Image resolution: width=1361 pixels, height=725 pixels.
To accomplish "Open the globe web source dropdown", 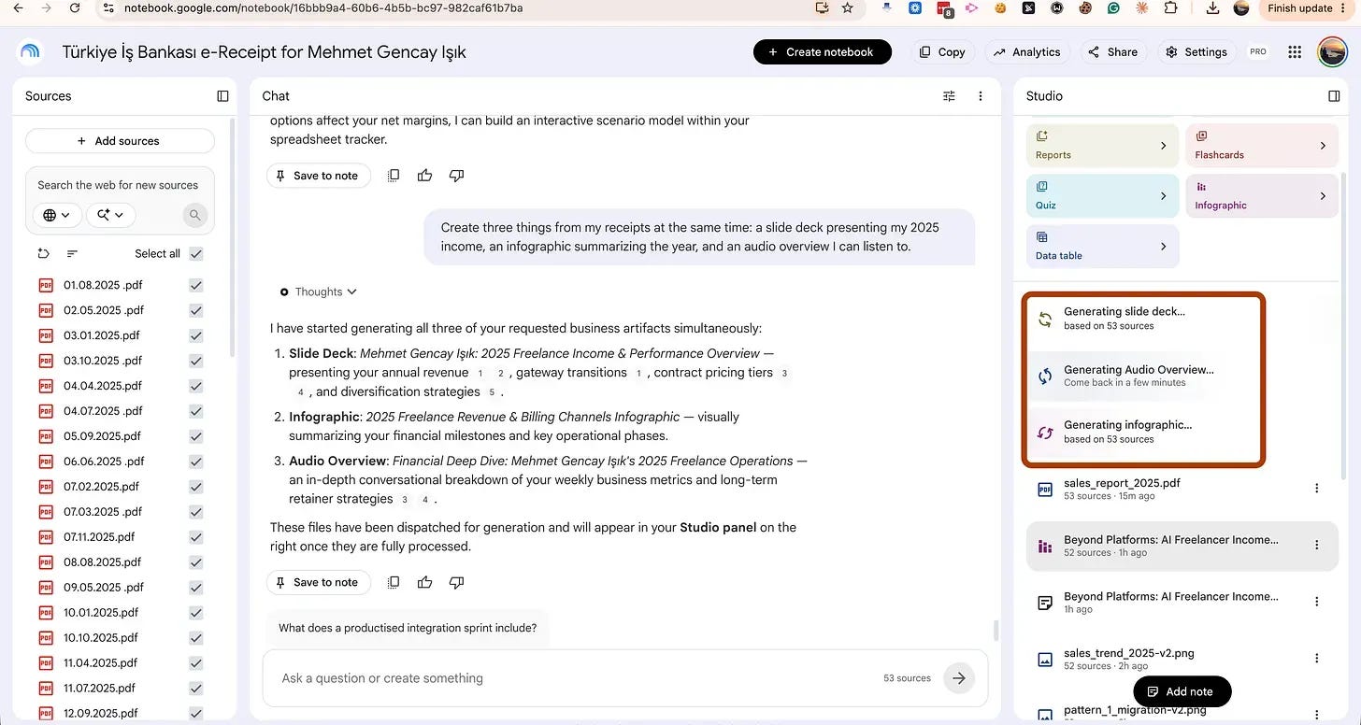I will [x=56, y=215].
